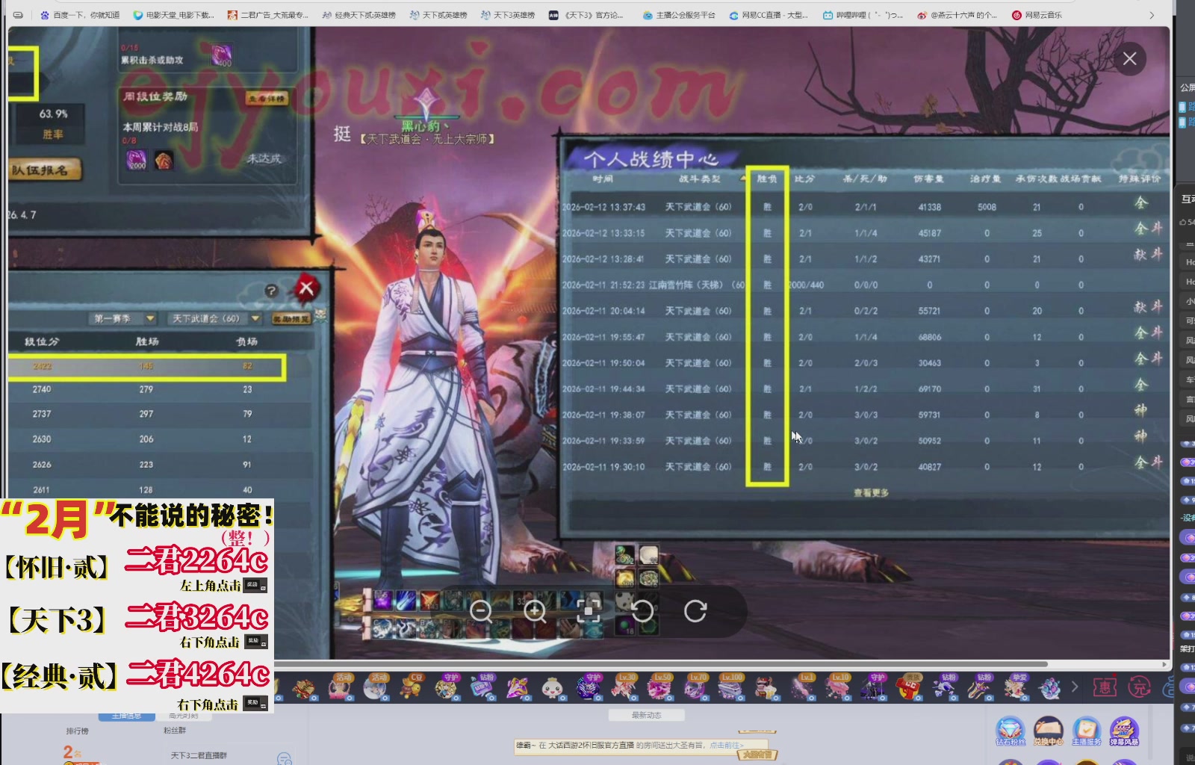Click the fullscreen capture icon

coord(589,611)
